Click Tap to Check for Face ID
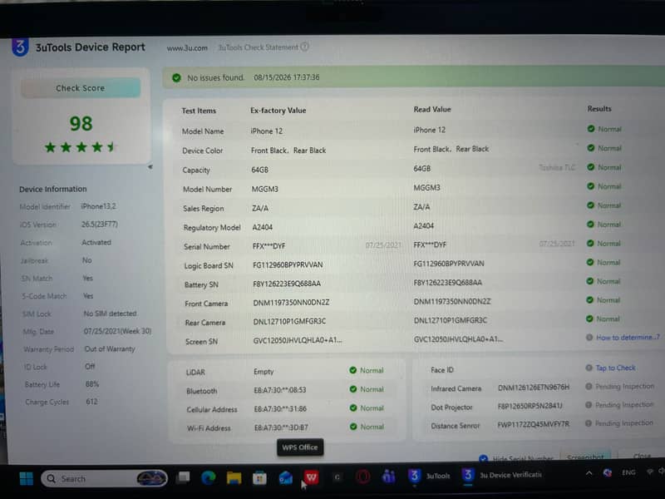Viewport: 665px width, 499px height. [x=615, y=368]
